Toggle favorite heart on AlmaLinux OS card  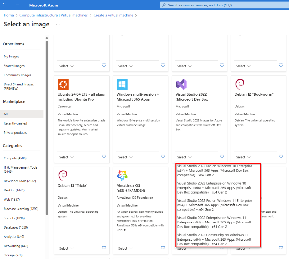coord(163,248)
